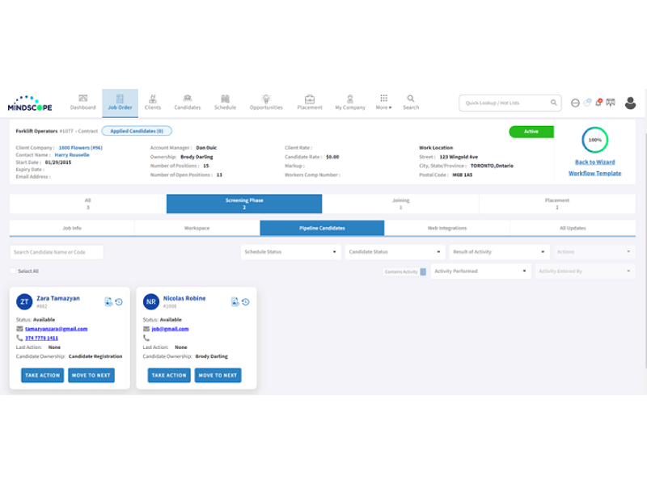The height and width of the screenshot is (484, 647).
Task: Switch to the Workspace tab
Action: pyautogui.click(x=197, y=229)
